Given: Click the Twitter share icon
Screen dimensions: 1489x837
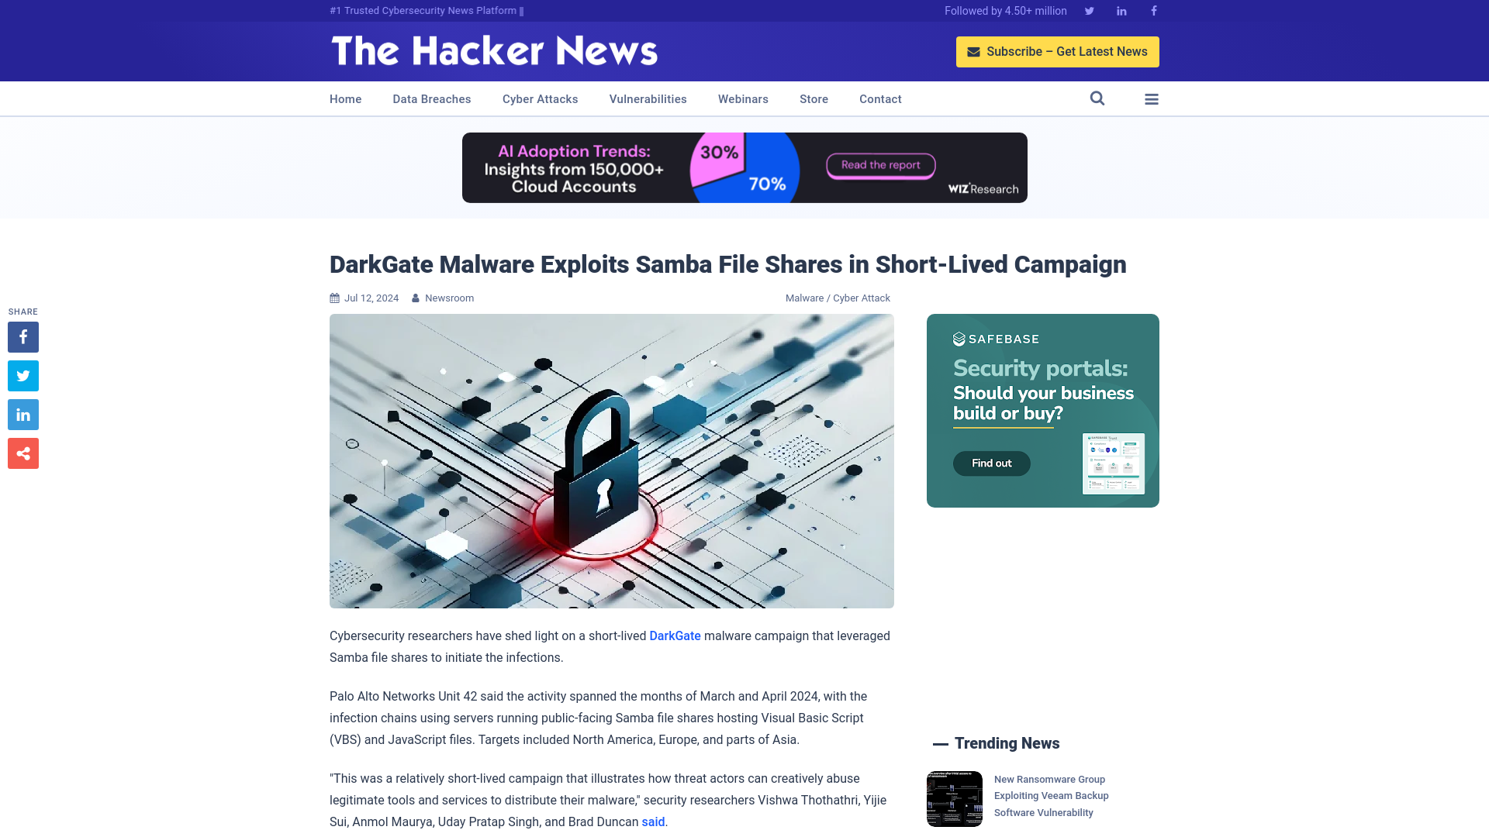Looking at the screenshot, I should pyautogui.click(x=22, y=375).
